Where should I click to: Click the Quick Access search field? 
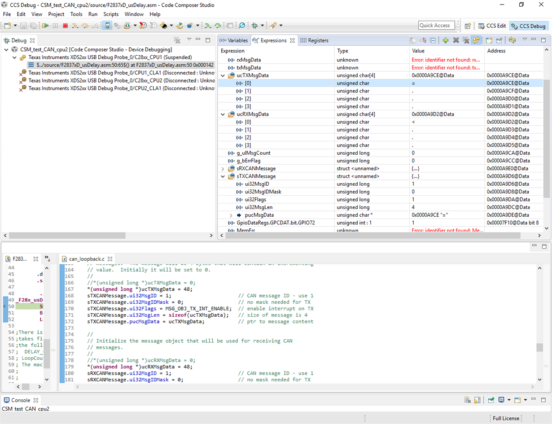[437, 26]
